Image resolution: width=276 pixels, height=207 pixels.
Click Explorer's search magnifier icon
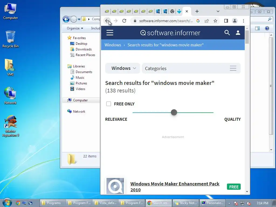(270, 19)
